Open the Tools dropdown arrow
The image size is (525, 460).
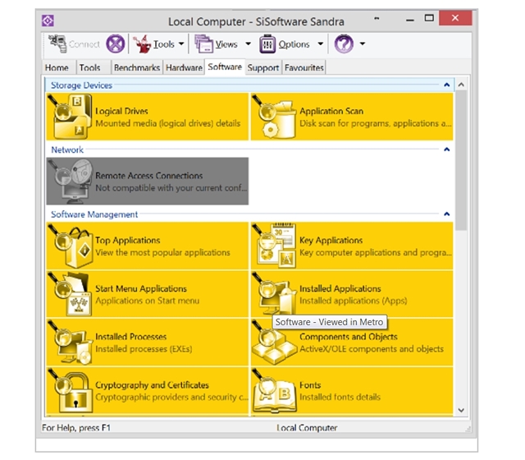(x=181, y=44)
